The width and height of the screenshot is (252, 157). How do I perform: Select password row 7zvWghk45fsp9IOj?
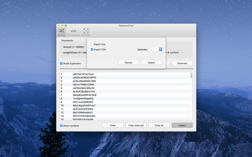[x=125, y=99]
